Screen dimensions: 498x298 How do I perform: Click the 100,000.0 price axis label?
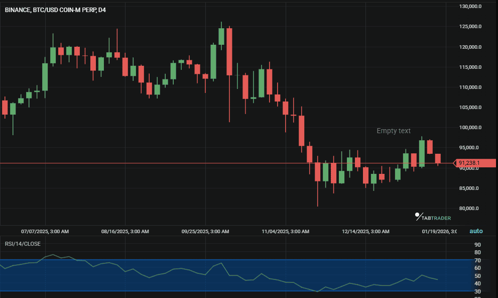(x=470, y=128)
